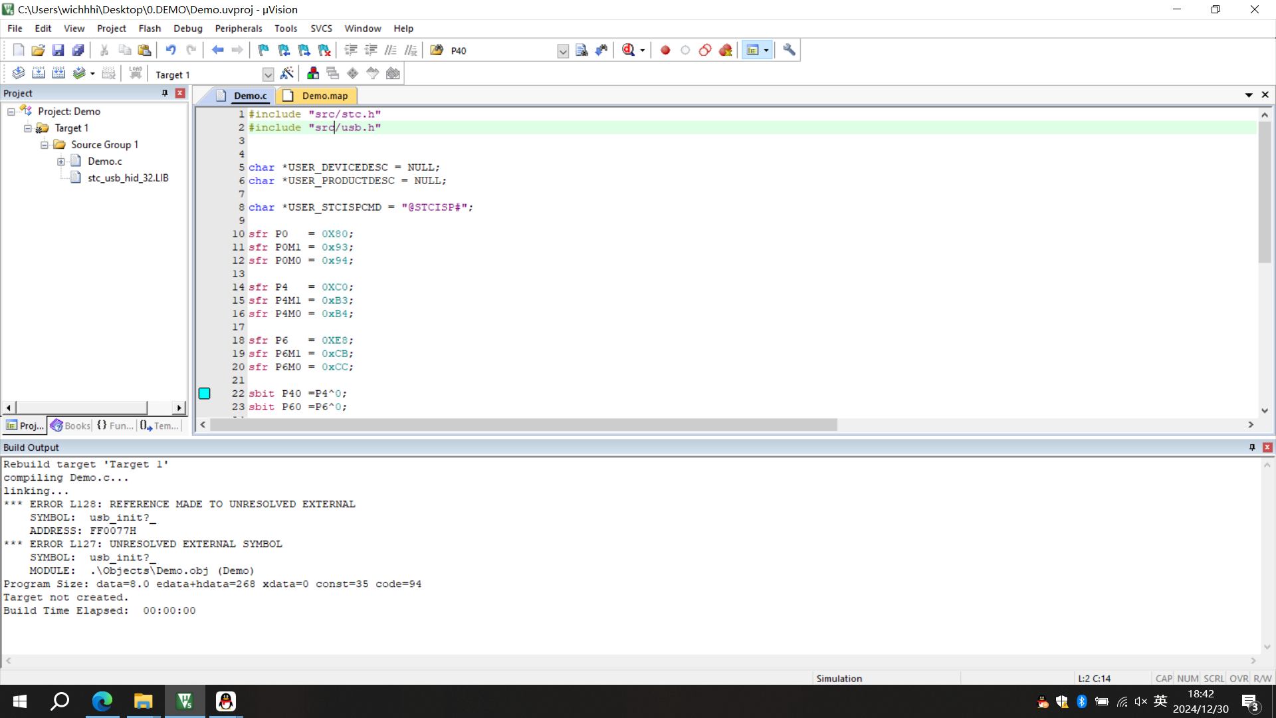Unindent the selected lines
This screenshot has height=718, width=1276.
click(371, 50)
